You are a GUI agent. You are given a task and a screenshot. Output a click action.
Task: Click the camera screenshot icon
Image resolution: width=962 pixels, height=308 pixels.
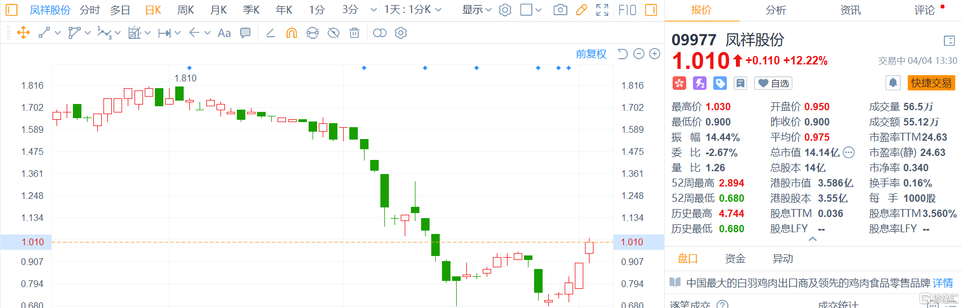coord(560,10)
